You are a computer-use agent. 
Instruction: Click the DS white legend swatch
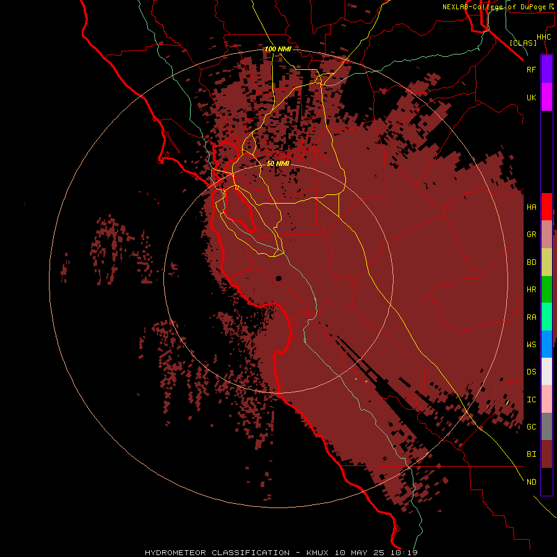546,371
